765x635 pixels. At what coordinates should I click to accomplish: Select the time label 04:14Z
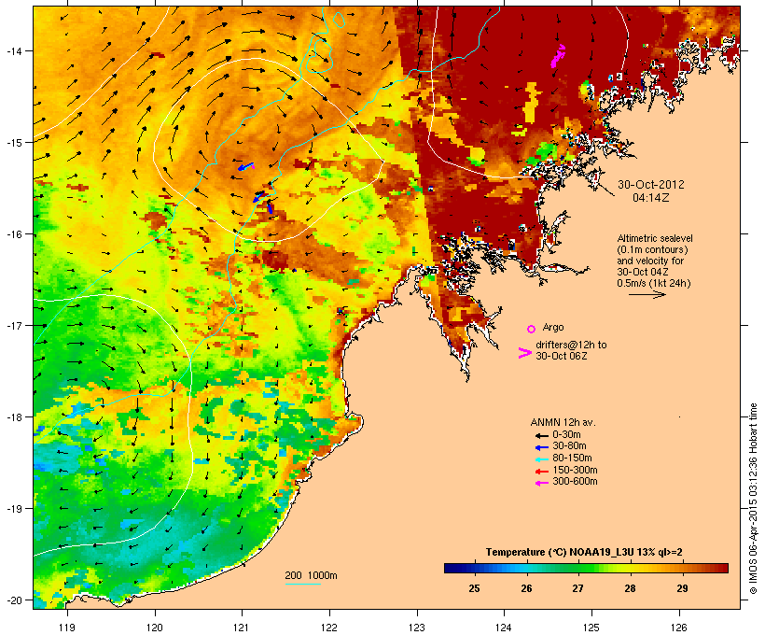(x=651, y=198)
